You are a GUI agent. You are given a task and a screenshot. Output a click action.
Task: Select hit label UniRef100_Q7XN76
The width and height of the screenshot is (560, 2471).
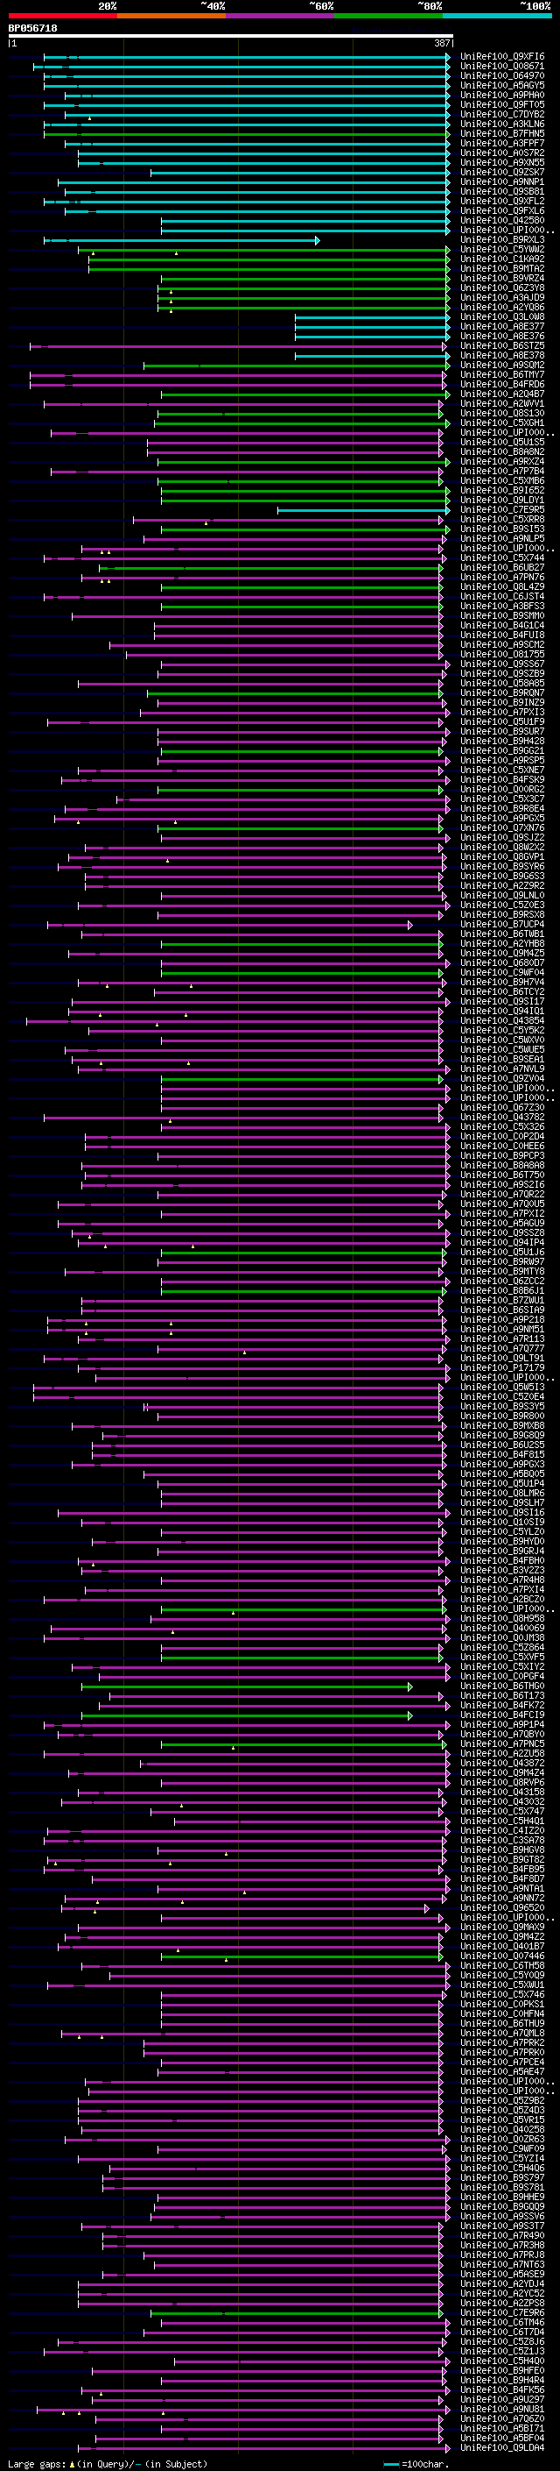click(502, 827)
